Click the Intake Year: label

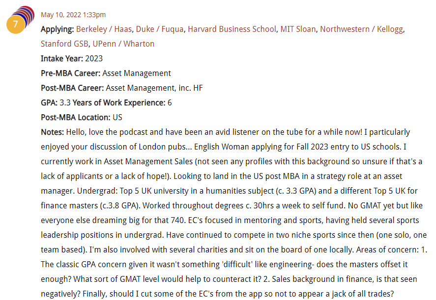(x=62, y=59)
